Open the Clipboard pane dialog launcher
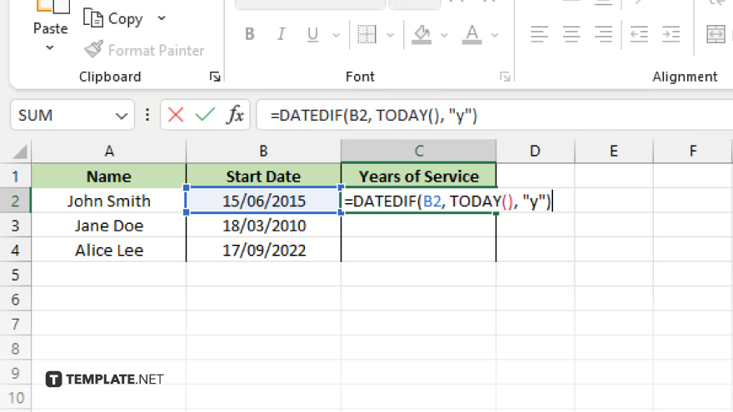Viewport: 733px width, 412px height. click(x=215, y=77)
